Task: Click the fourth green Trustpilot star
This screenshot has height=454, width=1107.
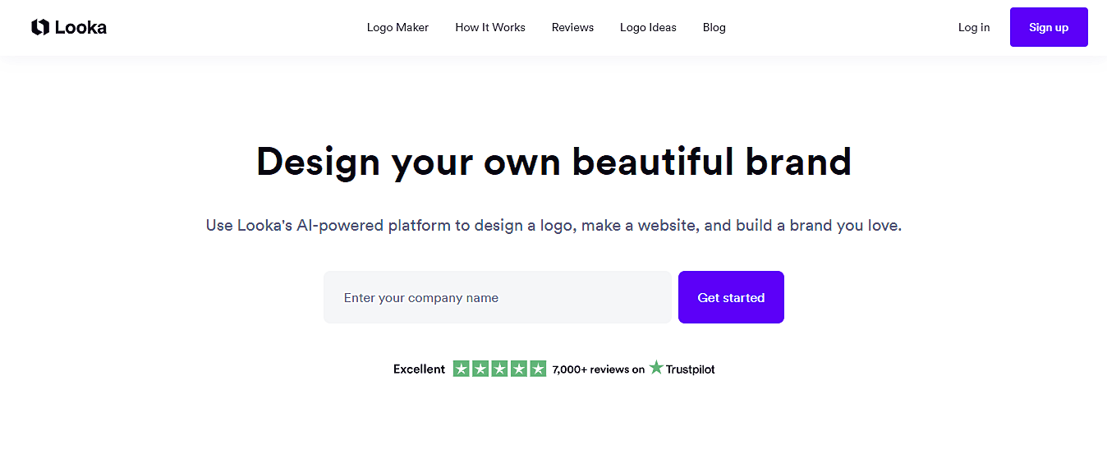Action: pyautogui.click(x=519, y=369)
